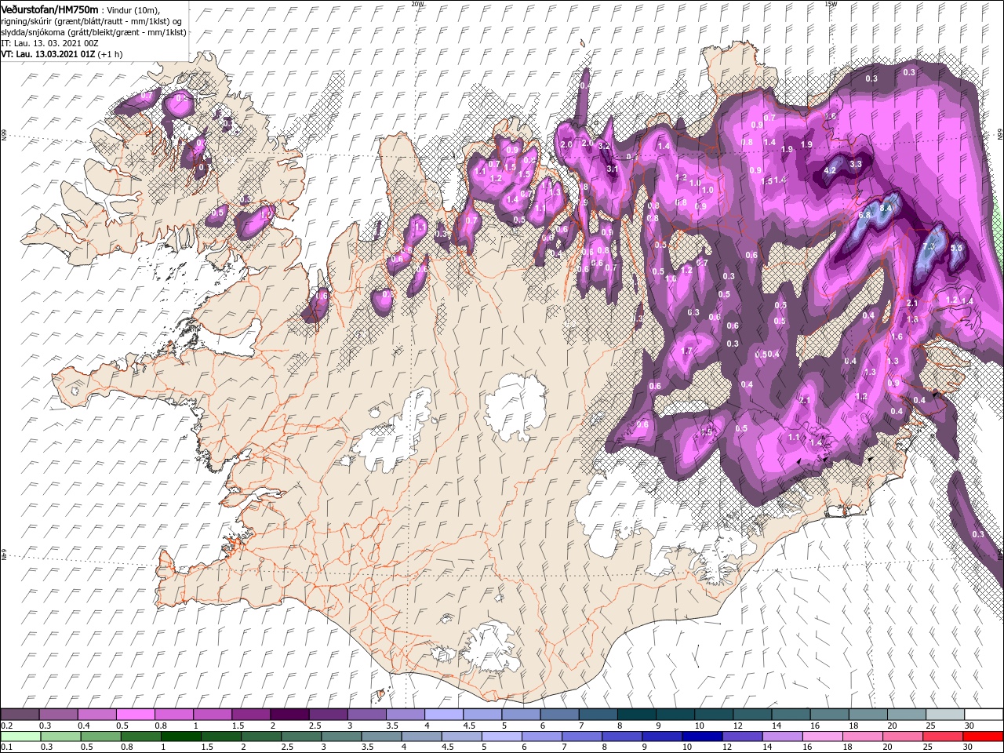The image size is (1004, 753).
Task: Click the 3.2 precipitation value on the map
Action: [x=604, y=146]
